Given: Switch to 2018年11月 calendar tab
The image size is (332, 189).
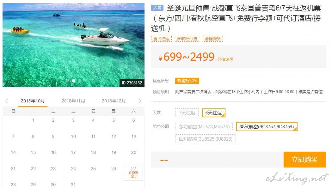Looking at the screenshot, I should 73,101.
